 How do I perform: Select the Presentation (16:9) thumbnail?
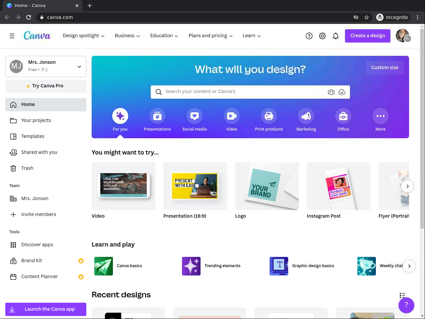point(195,186)
